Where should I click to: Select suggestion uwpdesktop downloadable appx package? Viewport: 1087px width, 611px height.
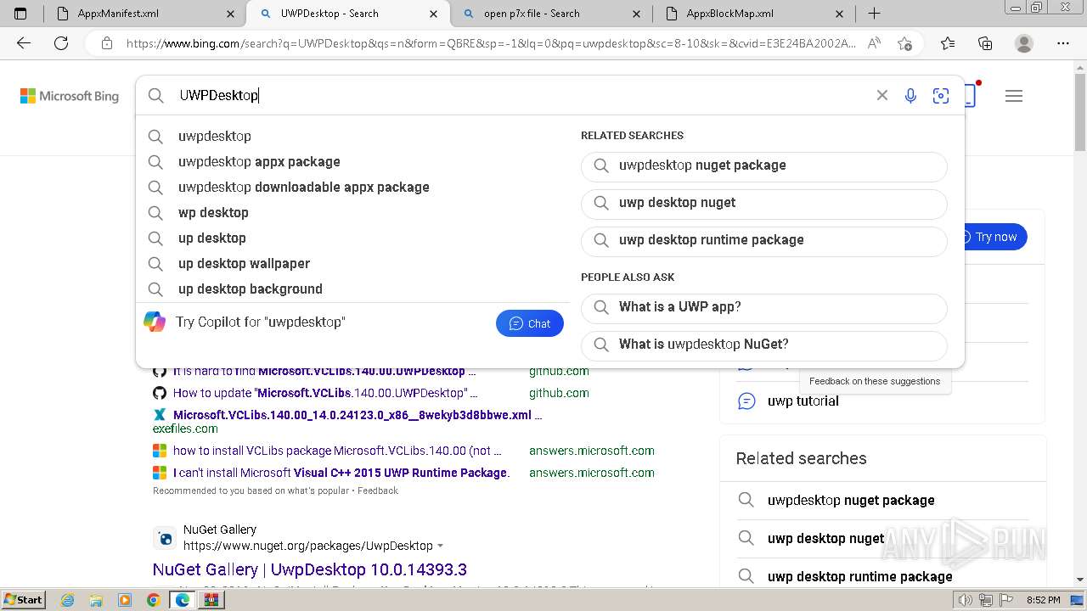tap(352, 187)
